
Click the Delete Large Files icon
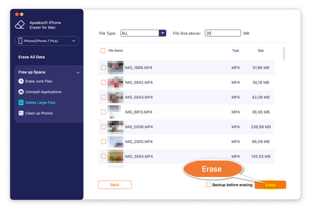(x=21, y=103)
